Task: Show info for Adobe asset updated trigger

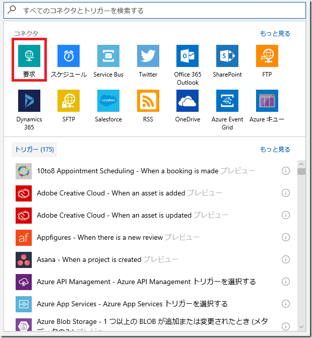Action: 286,215
